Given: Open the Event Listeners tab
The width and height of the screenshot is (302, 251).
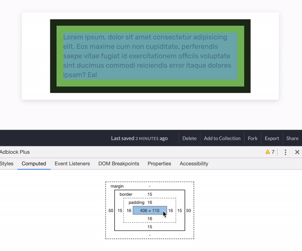Looking at the screenshot, I should 72,163.
